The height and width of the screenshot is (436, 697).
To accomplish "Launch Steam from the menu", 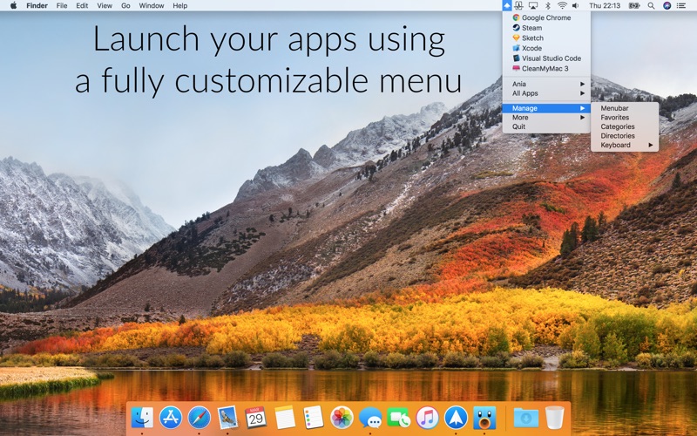I will pos(546,28).
